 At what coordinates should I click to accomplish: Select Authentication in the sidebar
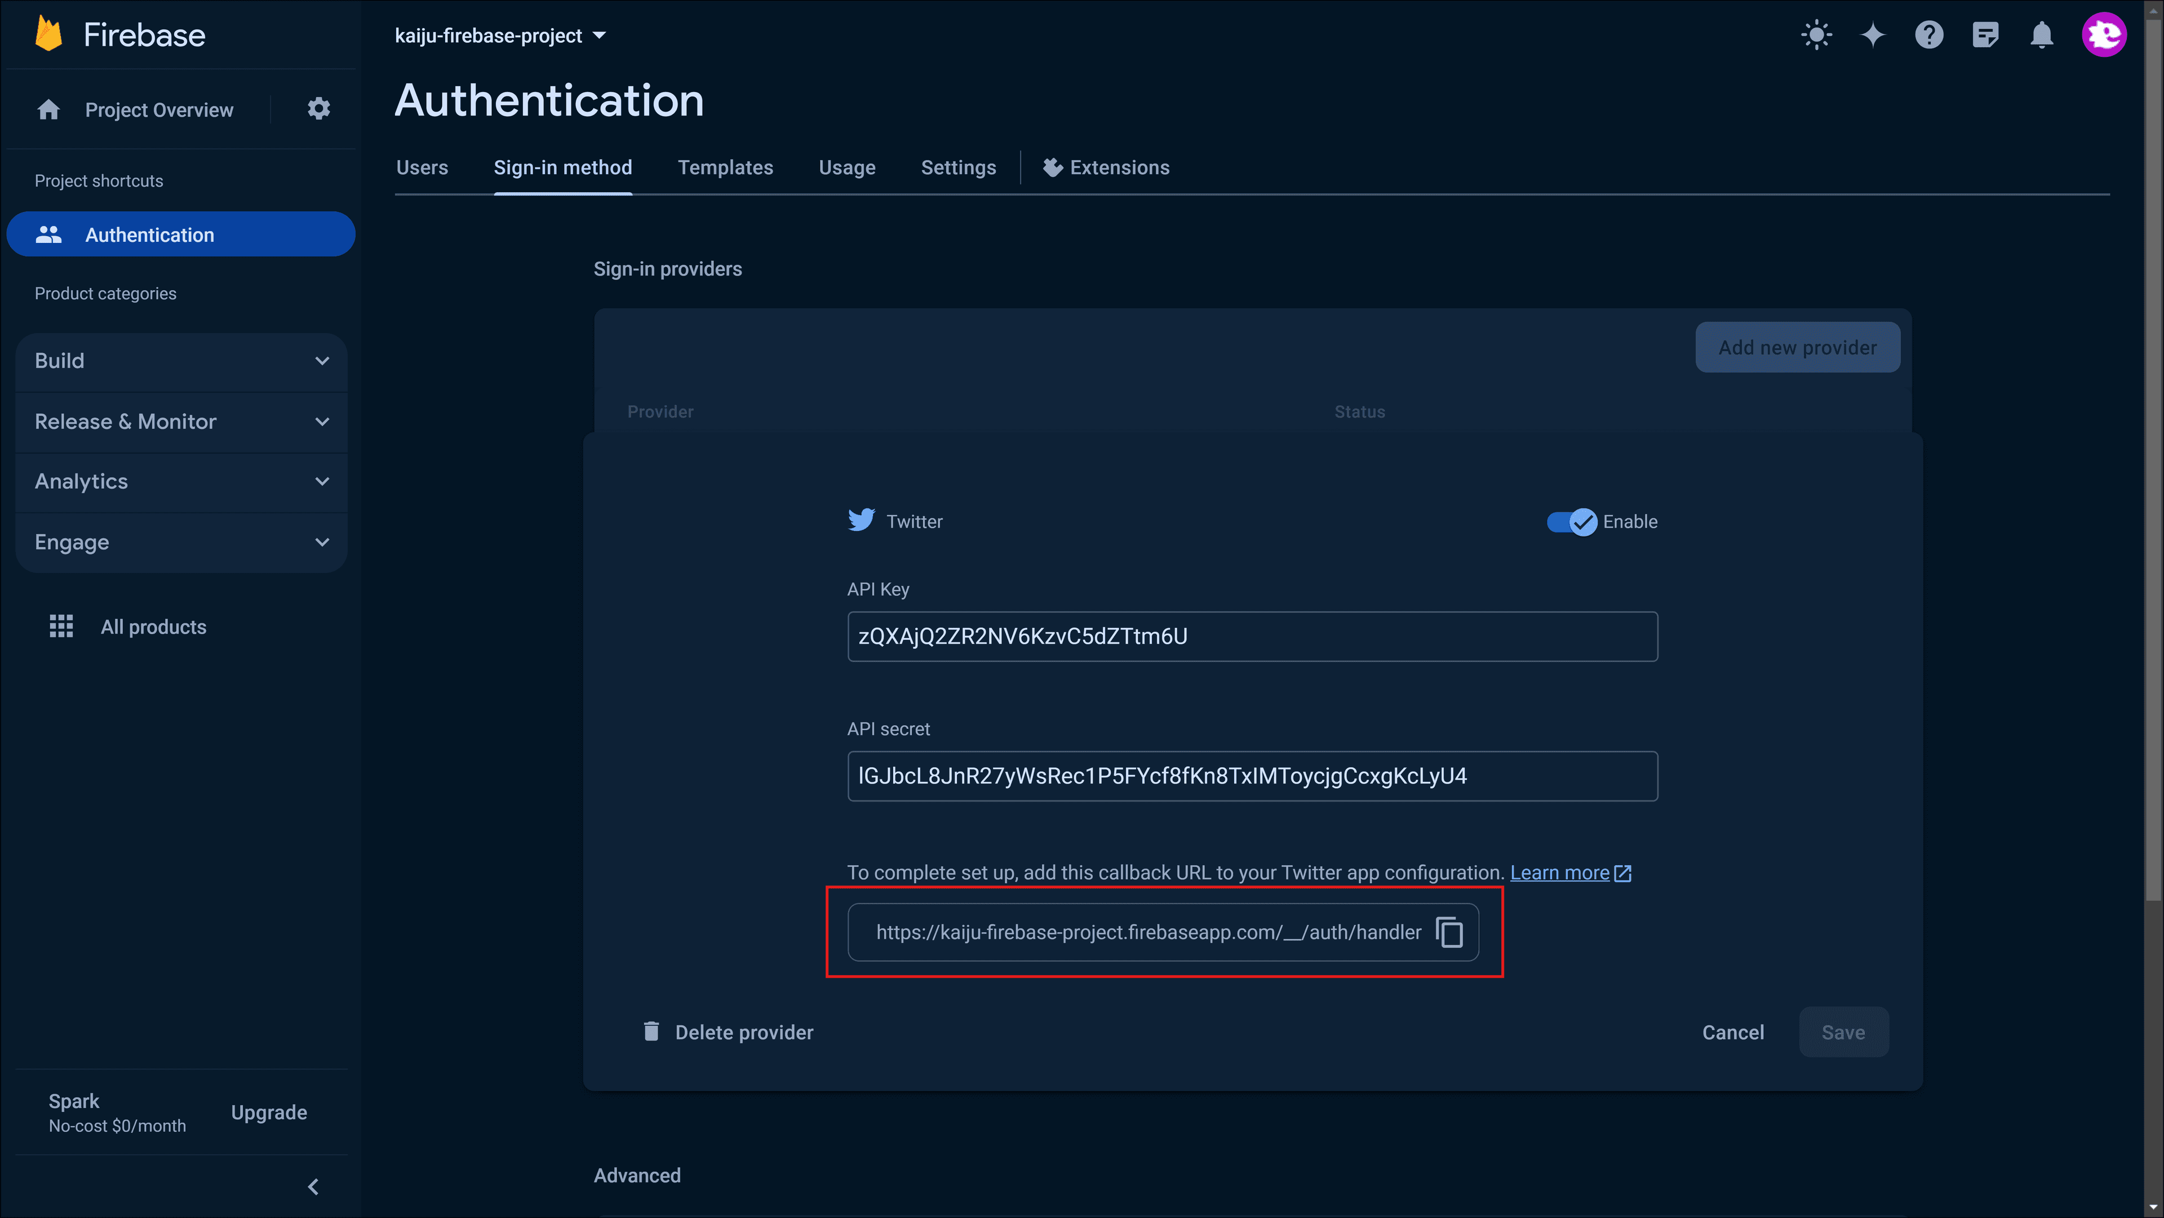click(180, 234)
